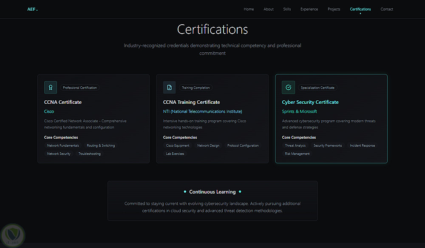The height and width of the screenshot is (248, 425).
Task: Go to the About section
Action: click(269, 9)
